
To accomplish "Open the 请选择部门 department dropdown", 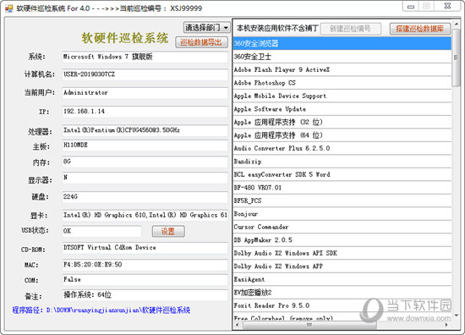I will 206,28.
